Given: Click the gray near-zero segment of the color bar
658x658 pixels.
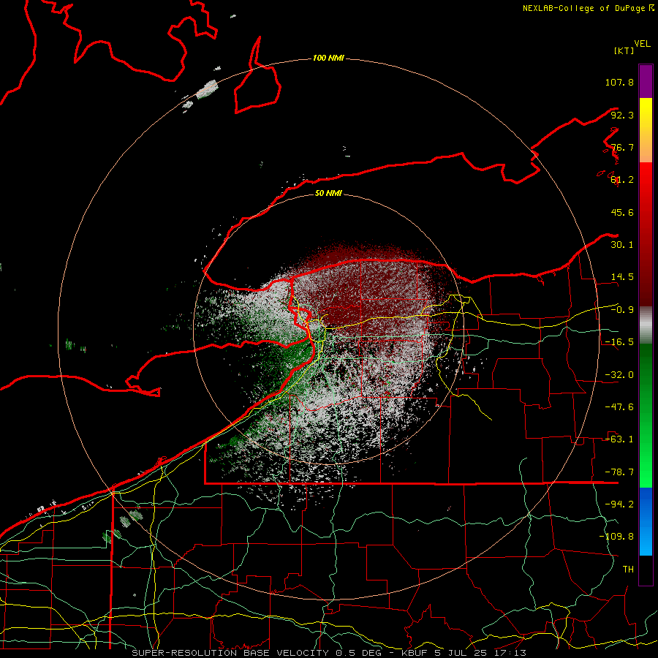Looking at the screenshot, I should (646, 325).
